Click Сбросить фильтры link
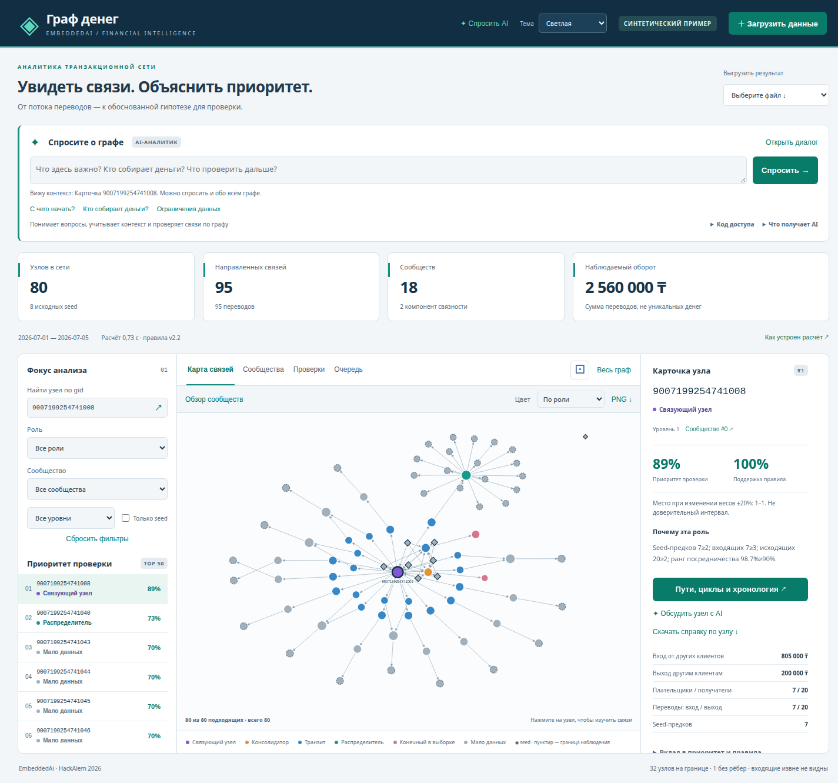Viewport: 838px width, 783px height. [x=97, y=539]
